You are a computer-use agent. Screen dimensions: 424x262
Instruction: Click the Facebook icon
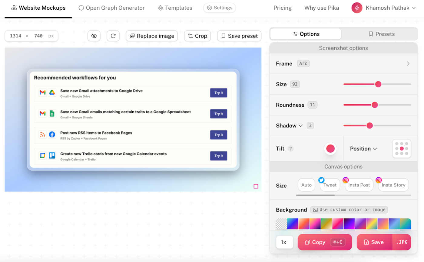(x=52, y=134)
